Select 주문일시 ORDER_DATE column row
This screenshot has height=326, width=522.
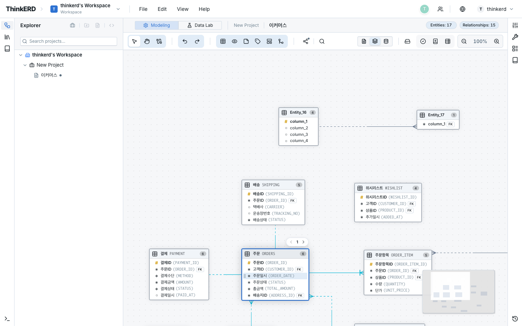[275, 276]
